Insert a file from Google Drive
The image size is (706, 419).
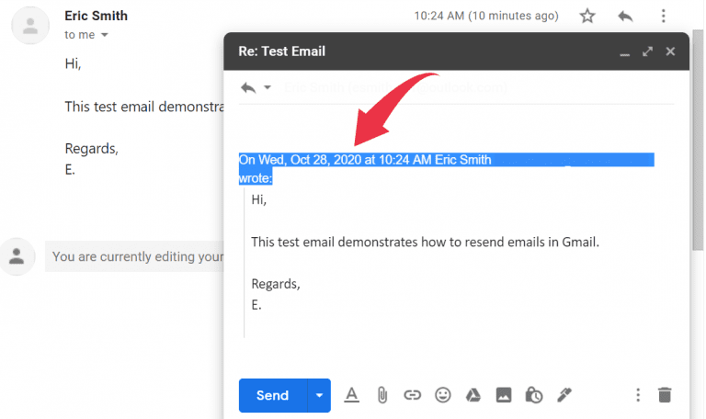473,395
